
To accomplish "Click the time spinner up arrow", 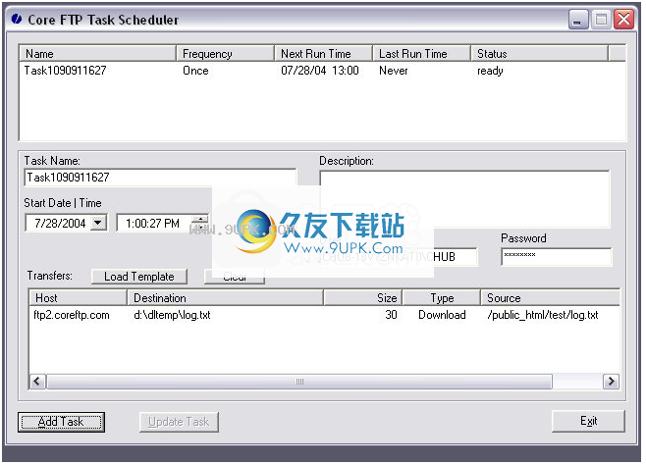I will click(x=200, y=219).
